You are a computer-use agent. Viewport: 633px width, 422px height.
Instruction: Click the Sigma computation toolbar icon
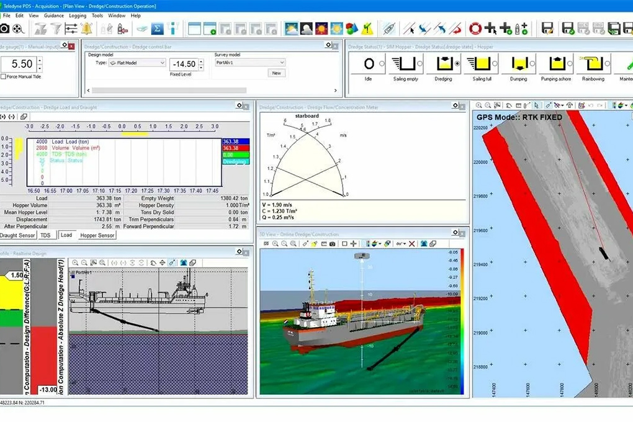coord(158,28)
